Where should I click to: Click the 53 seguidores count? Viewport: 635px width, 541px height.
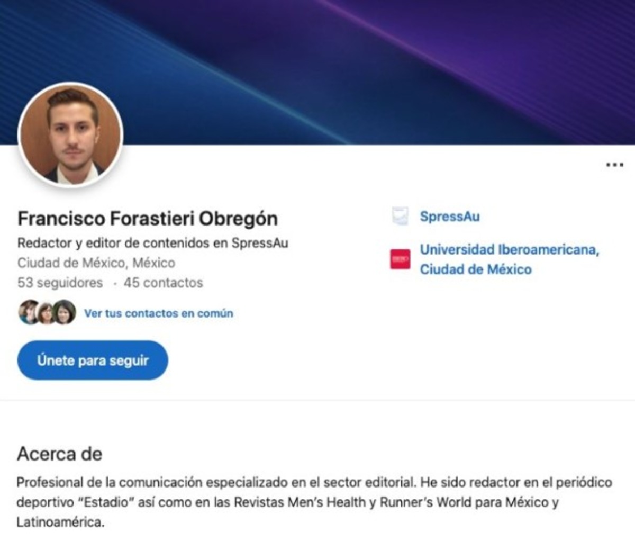point(60,283)
